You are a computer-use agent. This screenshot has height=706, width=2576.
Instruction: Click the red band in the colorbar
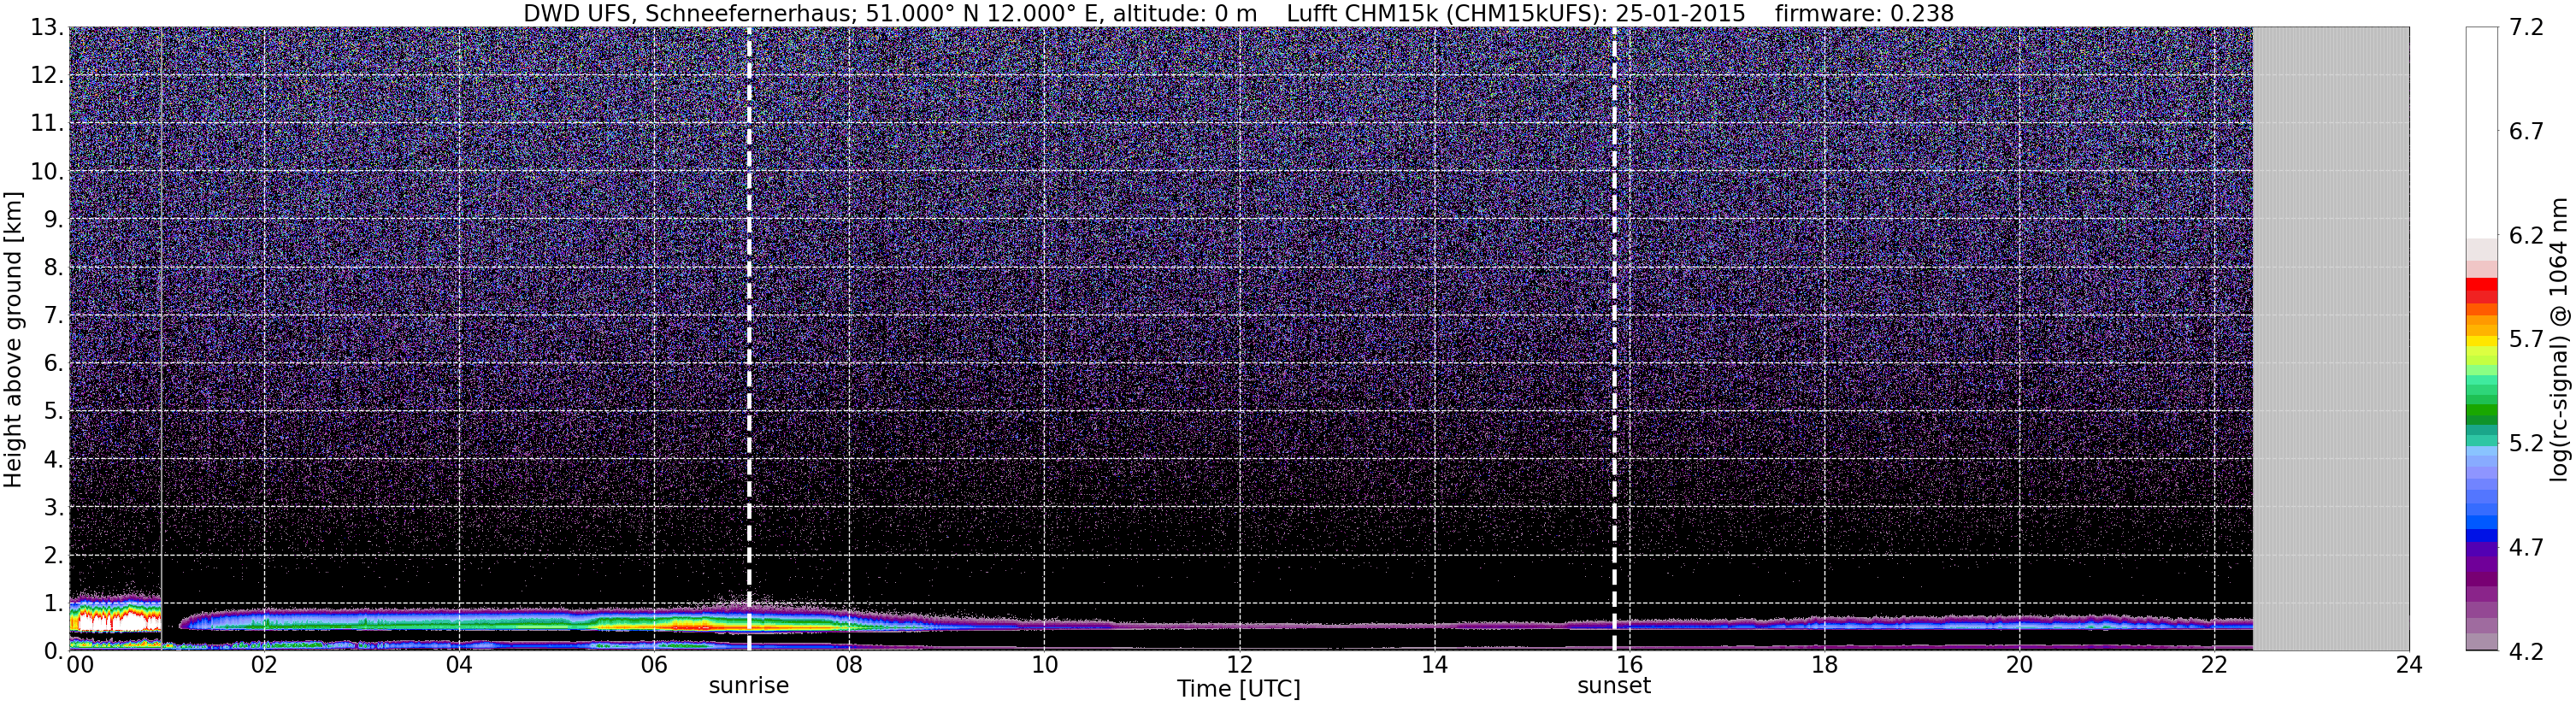(x=2482, y=291)
